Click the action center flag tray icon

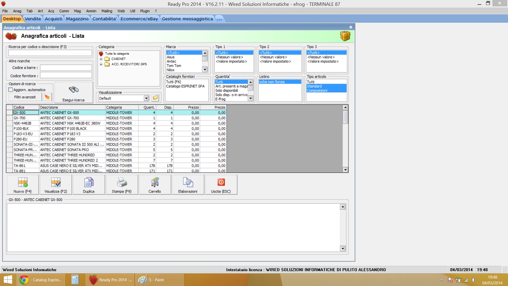click(x=450, y=280)
